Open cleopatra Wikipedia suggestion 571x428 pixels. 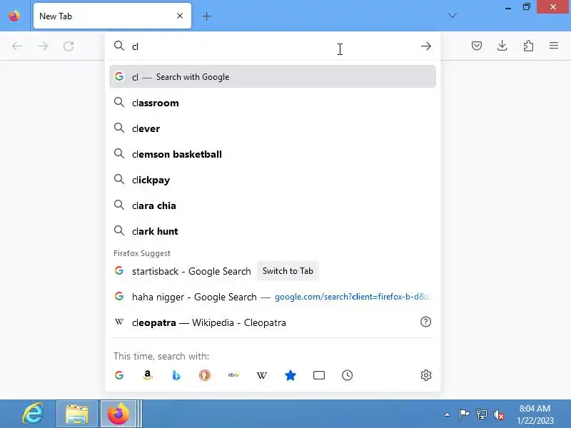[x=273, y=322]
